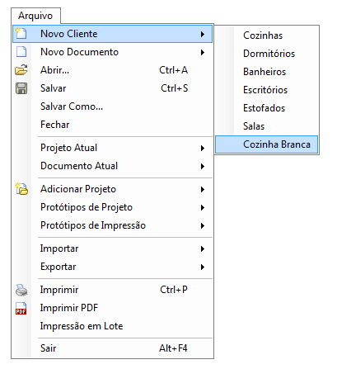Open the Protótipos de Impressão submenu arrow

click(203, 225)
